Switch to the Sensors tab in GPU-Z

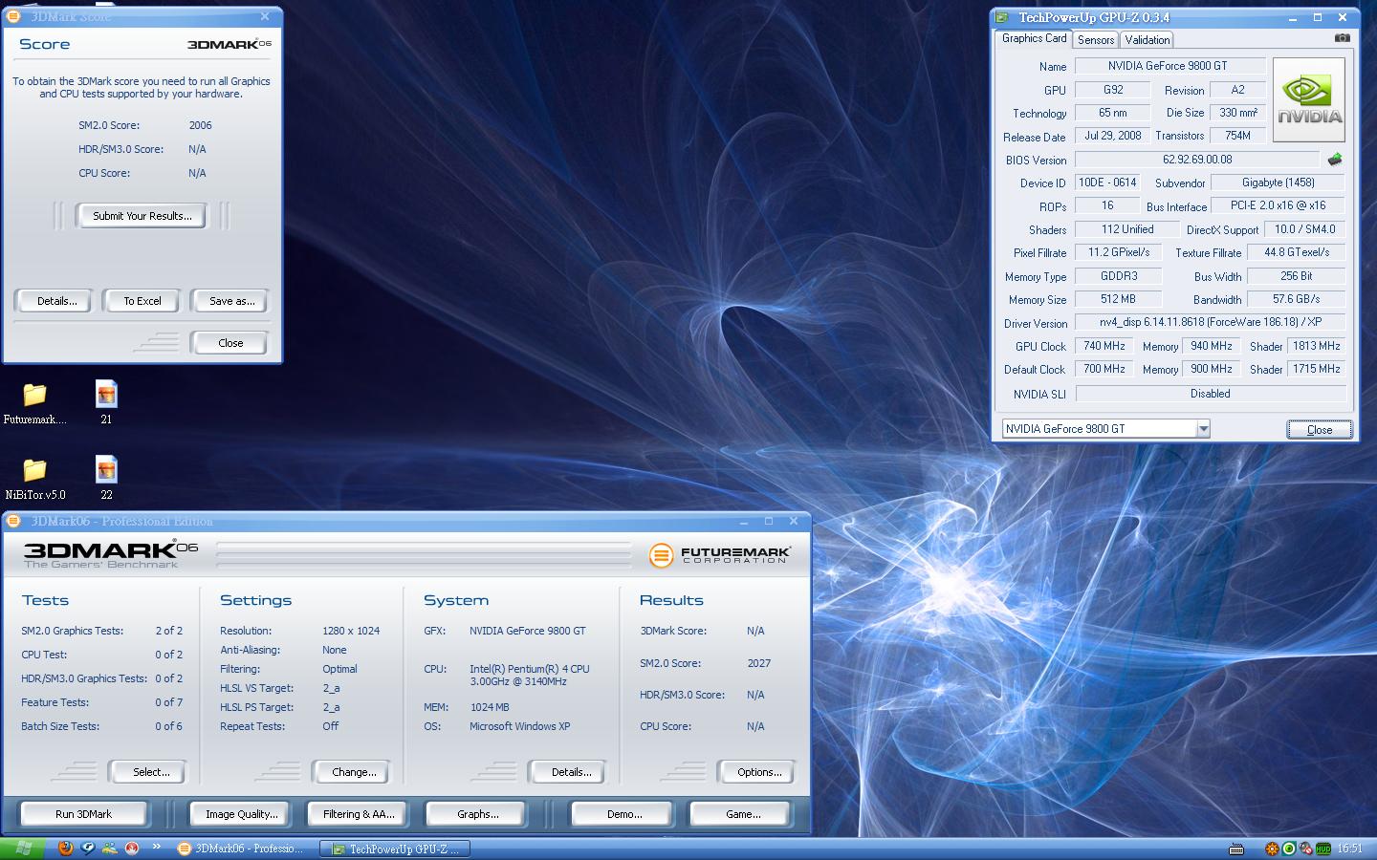[1096, 39]
